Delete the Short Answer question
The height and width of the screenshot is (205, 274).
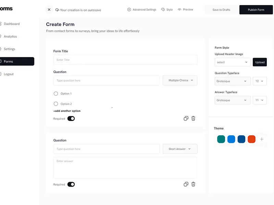click(x=194, y=184)
